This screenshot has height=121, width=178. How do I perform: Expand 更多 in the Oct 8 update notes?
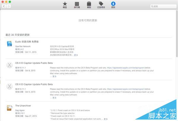54,77
